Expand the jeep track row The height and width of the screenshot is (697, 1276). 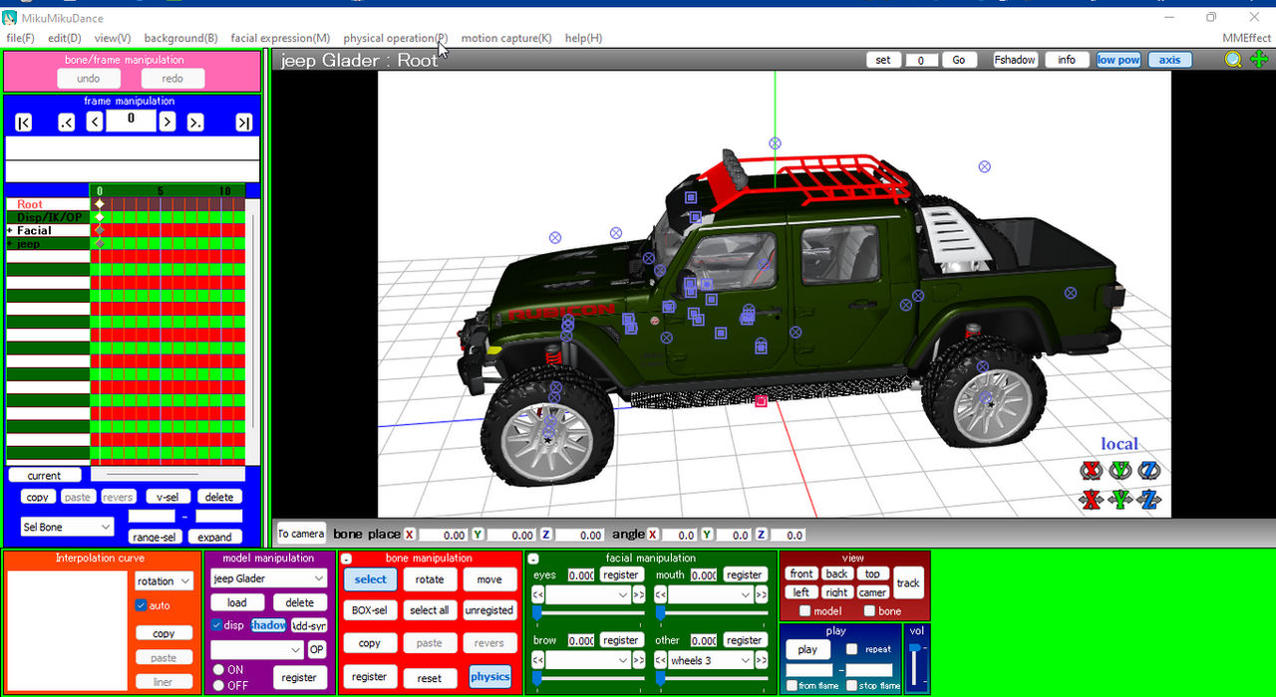[x=10, y=244]
